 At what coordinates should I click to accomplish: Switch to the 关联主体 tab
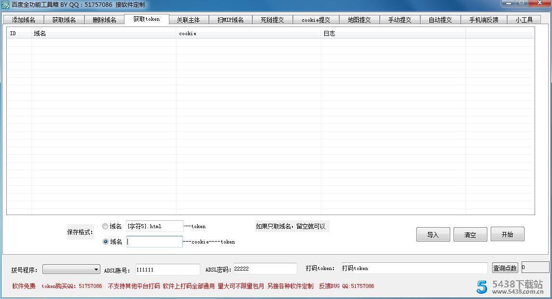pos(189,20)
